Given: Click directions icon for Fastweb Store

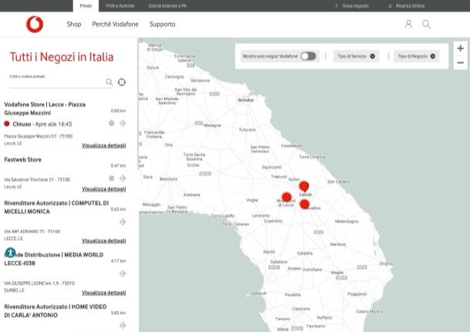Looking at the screenshot, I should coord(123,178).
